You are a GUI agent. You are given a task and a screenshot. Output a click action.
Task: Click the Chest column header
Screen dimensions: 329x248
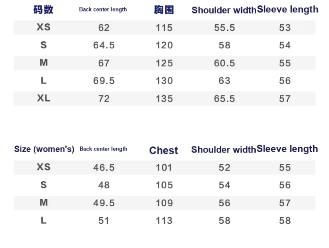[164, 150]
